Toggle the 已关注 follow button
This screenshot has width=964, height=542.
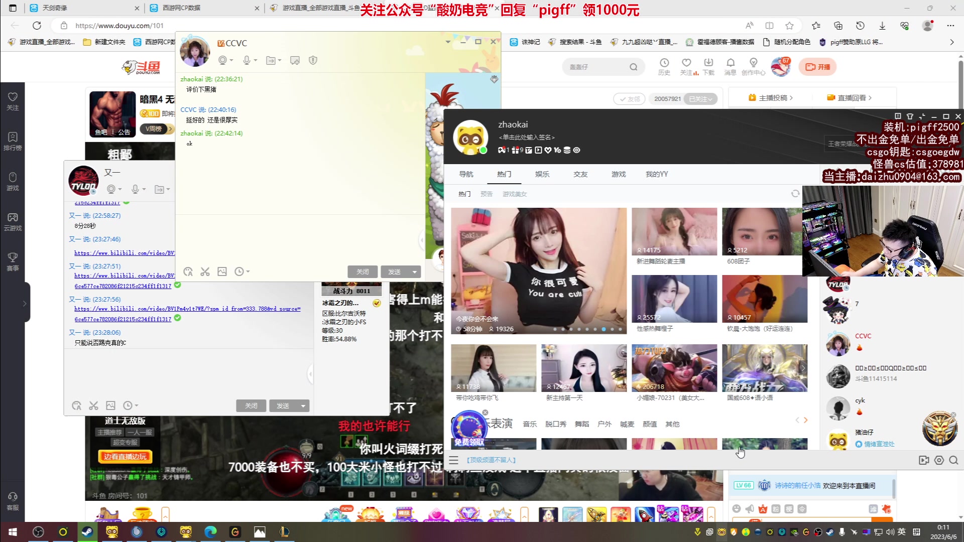700,99
